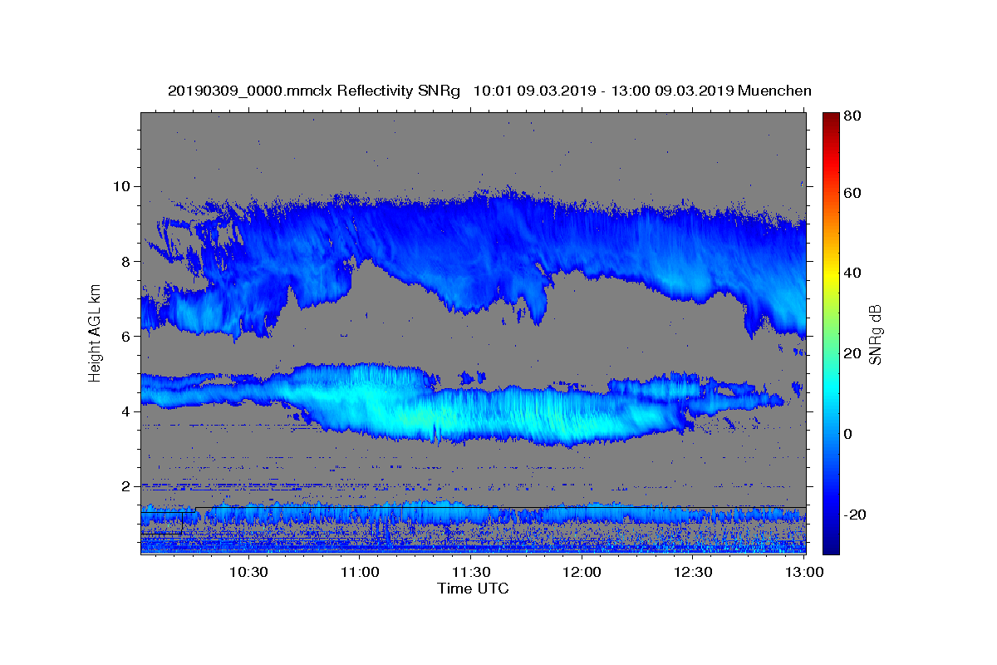
Task: Click the 'SNRg dB' colorbar label
Action: click(874, 334)
